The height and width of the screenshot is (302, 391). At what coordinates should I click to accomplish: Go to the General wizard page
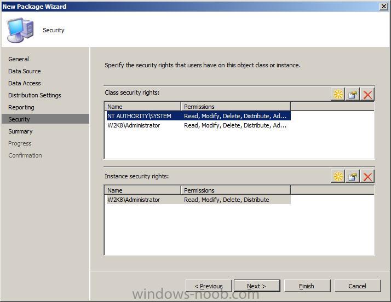point(19,59)
